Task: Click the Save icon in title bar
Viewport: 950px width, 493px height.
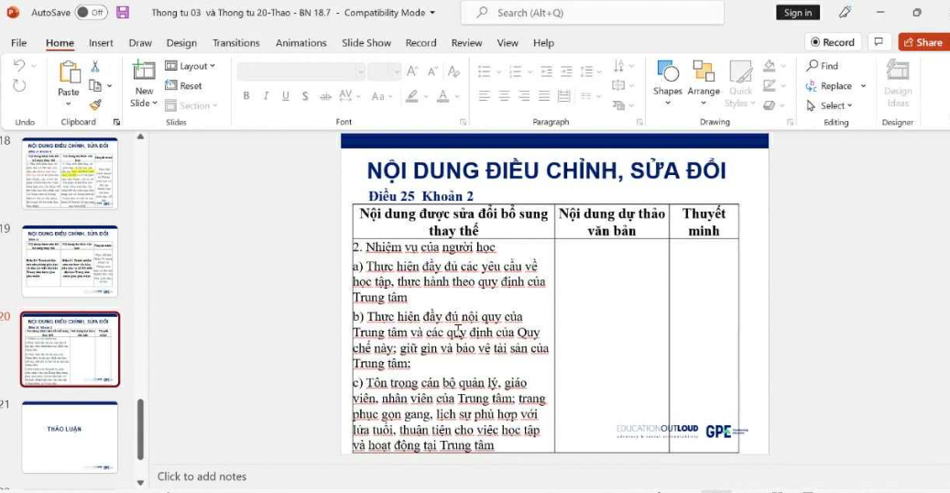Action: 123,13
